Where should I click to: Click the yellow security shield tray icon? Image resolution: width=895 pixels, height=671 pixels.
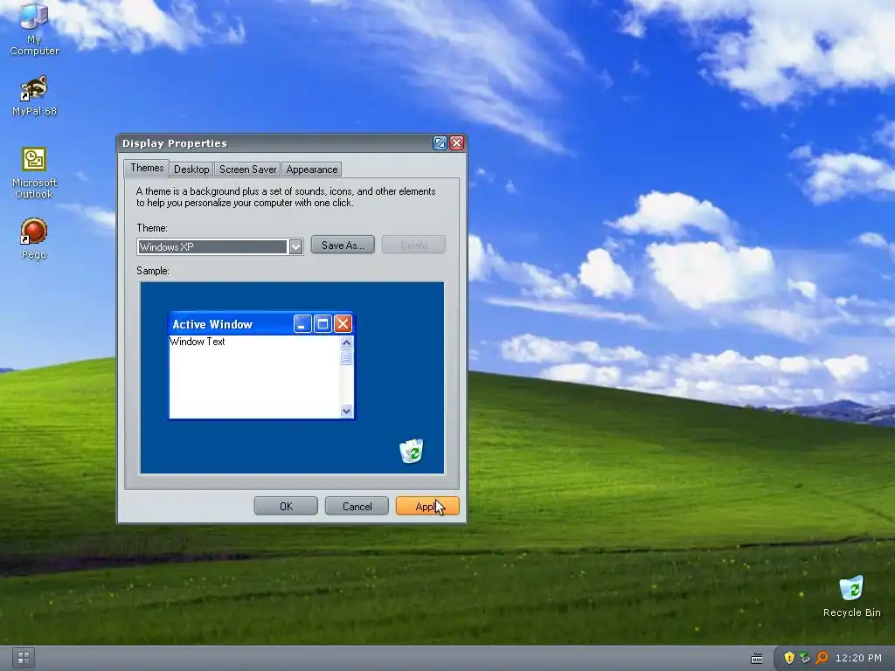(x=789, y=658)
